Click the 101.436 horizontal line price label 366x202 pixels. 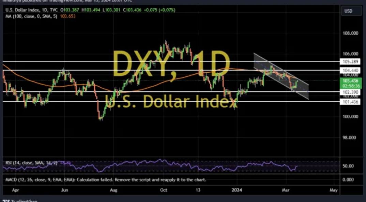pyautogui.click(x=350, y=102)
